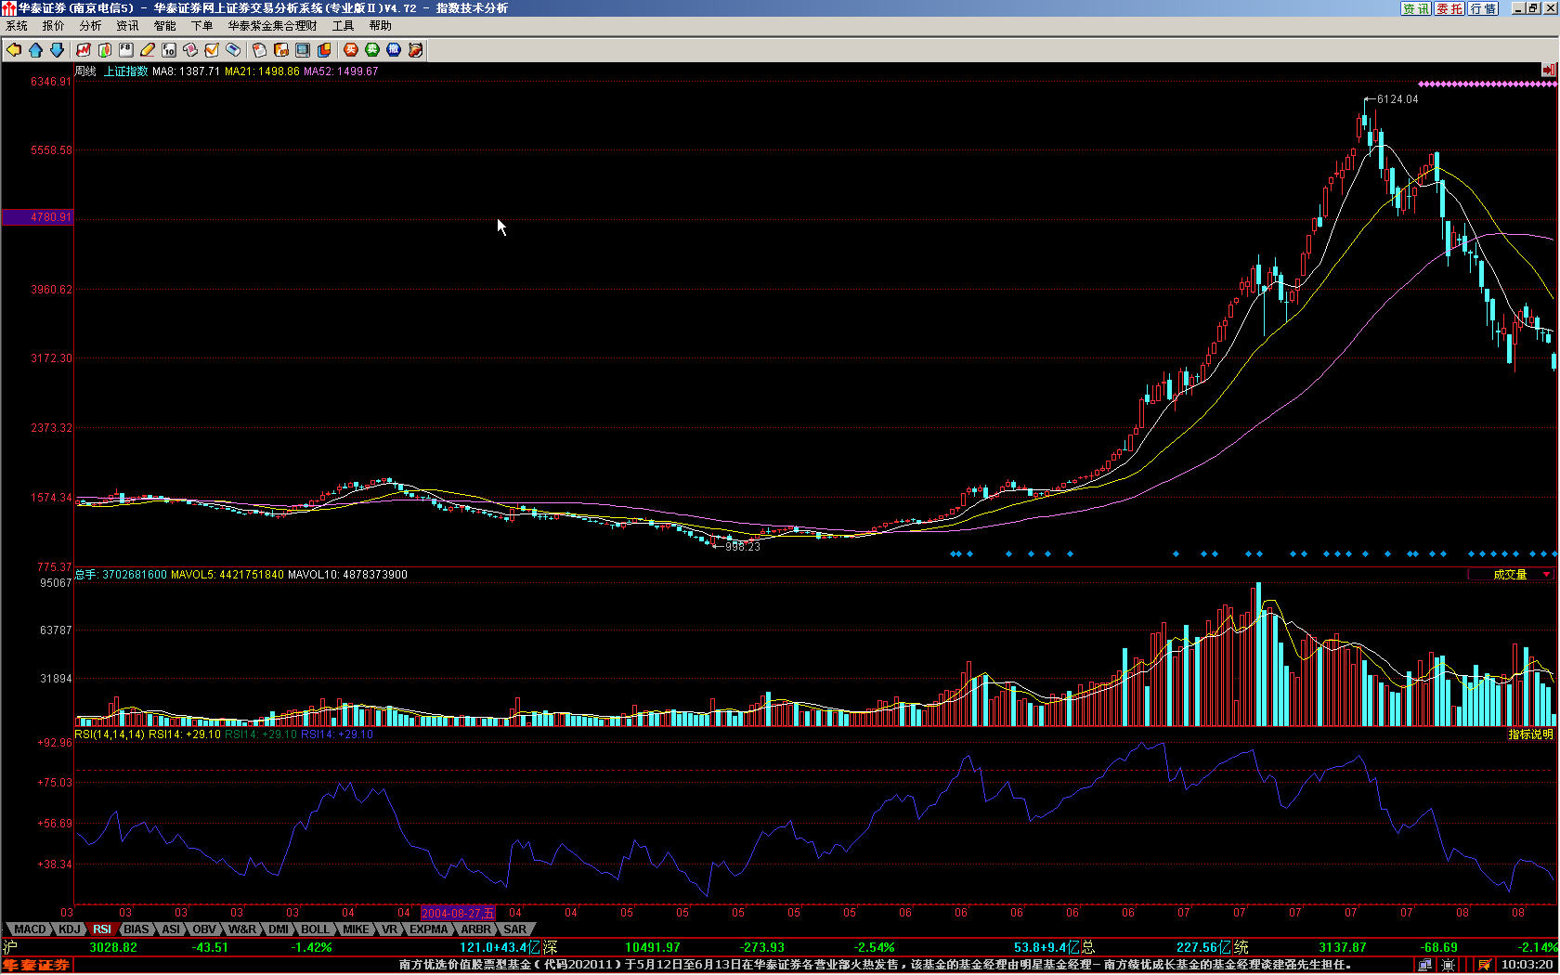
Task: Click the 委托 button in title bar
Action: (1449, 8)
